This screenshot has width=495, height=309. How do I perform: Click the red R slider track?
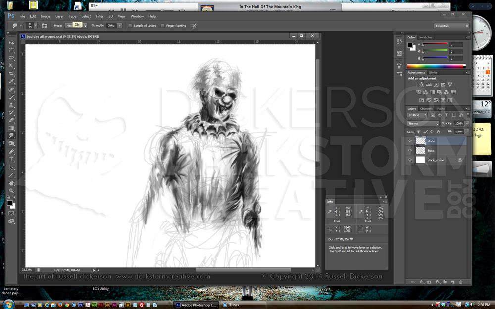pyautogui.click(x=435, y=43)
